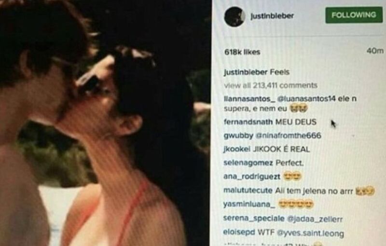This screenshot has width=386, height=246.
Task: Open the @yves.saint.leong mention
Action: (310, 232)
